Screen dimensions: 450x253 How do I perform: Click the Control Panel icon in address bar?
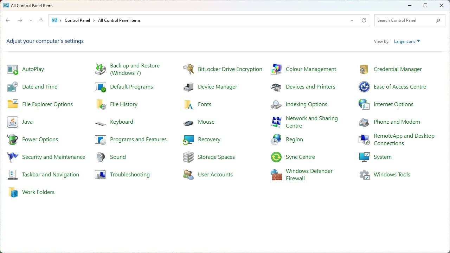[x=54, y=20]
